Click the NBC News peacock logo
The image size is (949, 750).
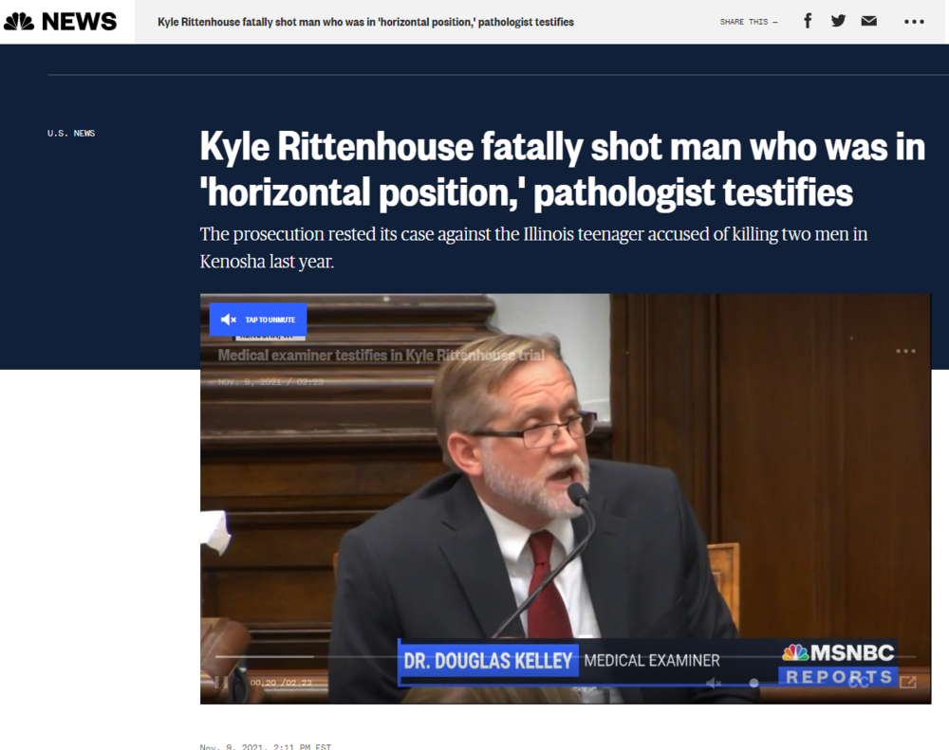(19, 21)
